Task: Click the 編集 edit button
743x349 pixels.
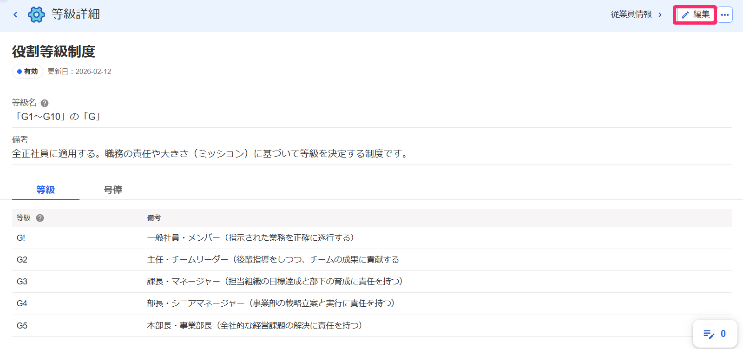Action: tap(695, 15)
